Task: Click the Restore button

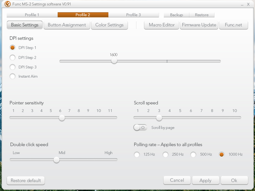Action: pyautogui.click(x=202, y=15)
